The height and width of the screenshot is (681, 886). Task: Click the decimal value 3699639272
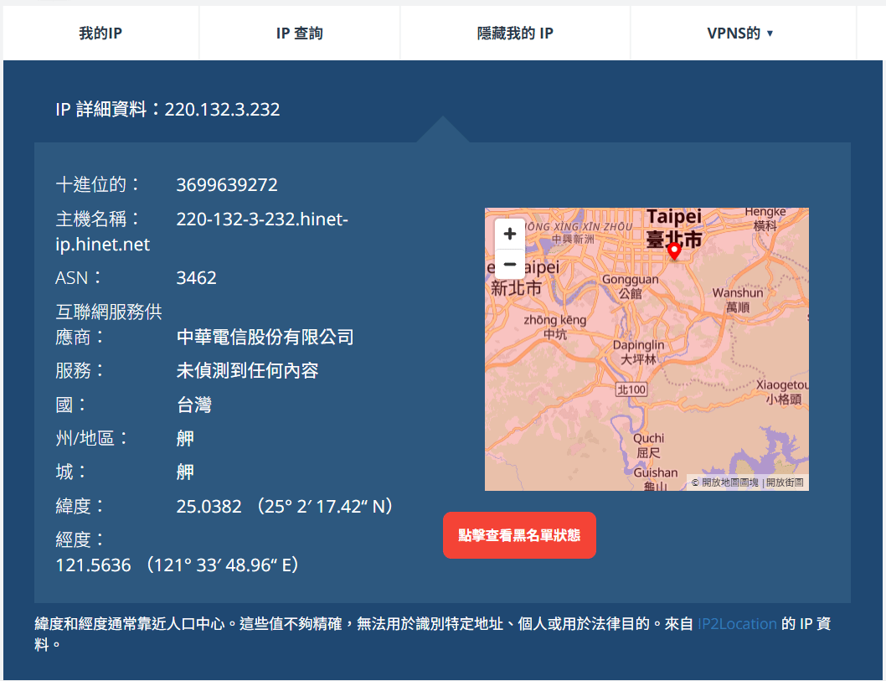click(x=227, y=185)
